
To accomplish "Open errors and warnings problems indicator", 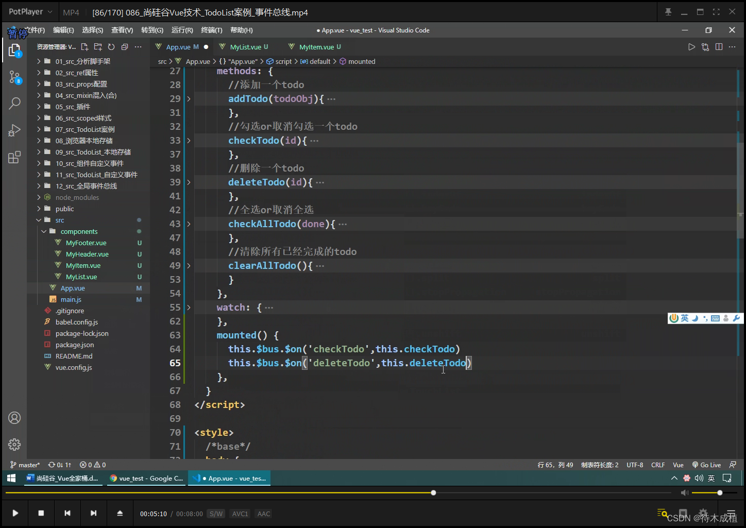I will point(93,465).
